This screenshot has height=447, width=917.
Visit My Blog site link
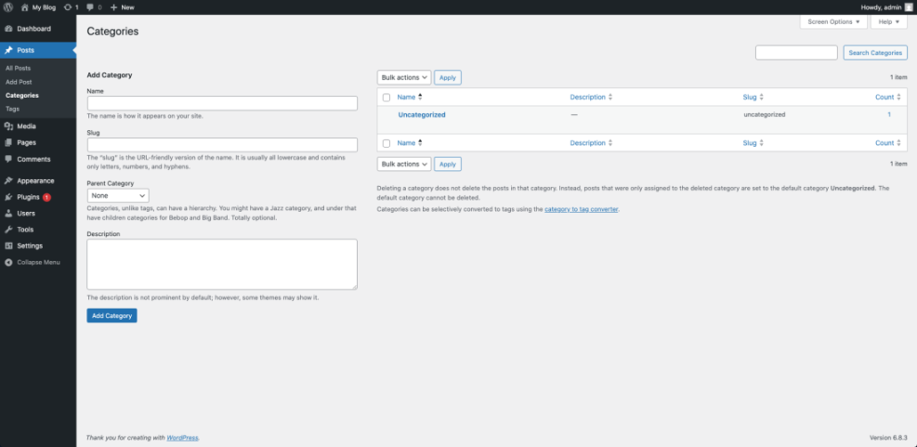click(x=44, y=7)
